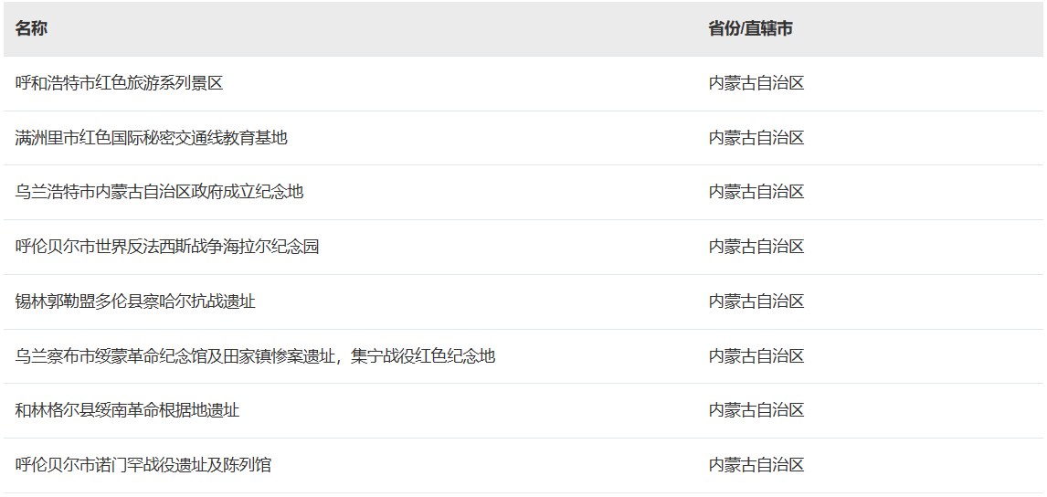Click 内蒙古自治区 in the 乌兰浩特市 row
Screen dimensions: 1047x497
point(756,192)
